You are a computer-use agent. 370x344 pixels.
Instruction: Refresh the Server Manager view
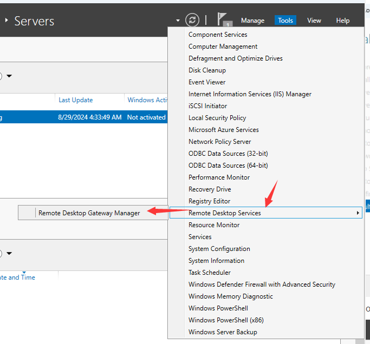[192, 20]
